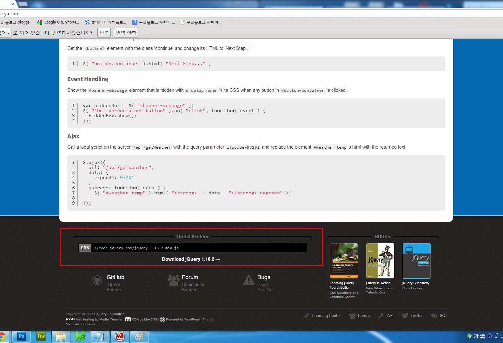Click the wrench icon beside API
Viewport: 503px width, 343px height.
(x=381, y=316)
